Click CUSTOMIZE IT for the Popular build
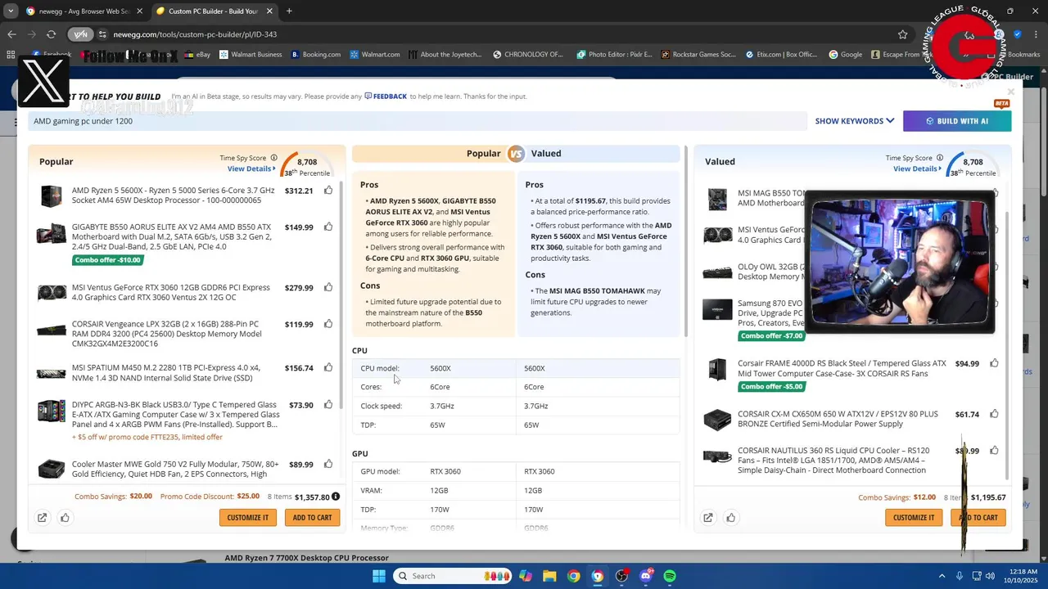 pos(247,517)
